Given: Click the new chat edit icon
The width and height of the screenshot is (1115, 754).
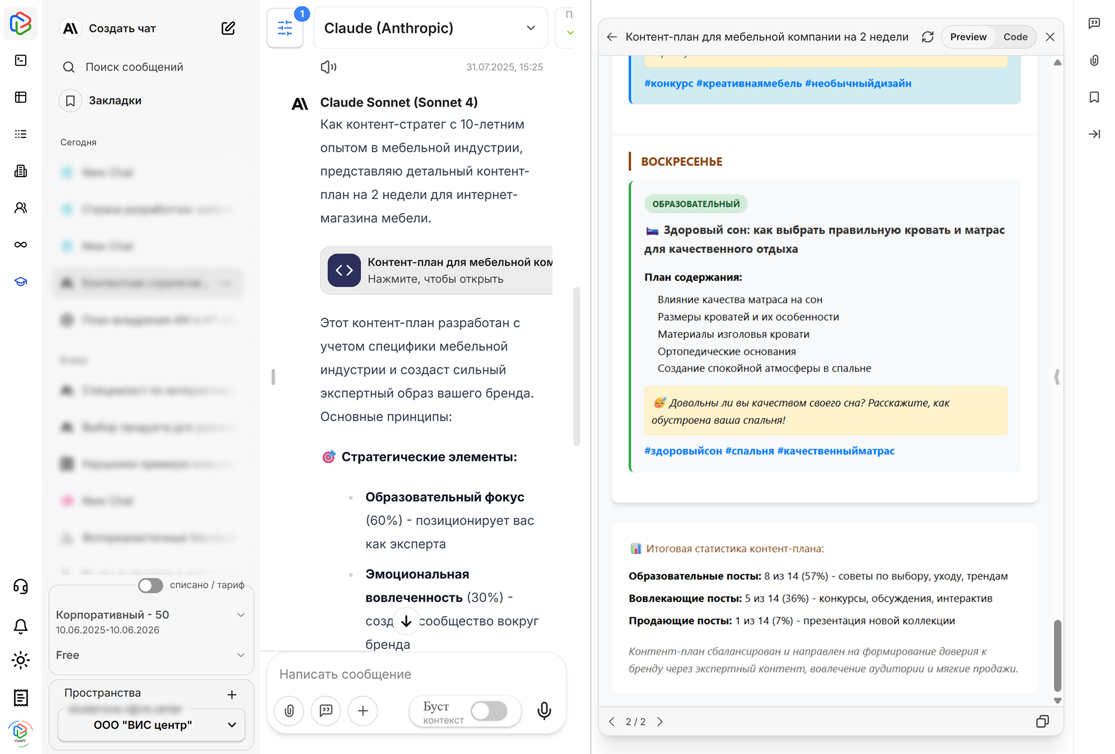Looking at the screenshot, I should point(228,28).
